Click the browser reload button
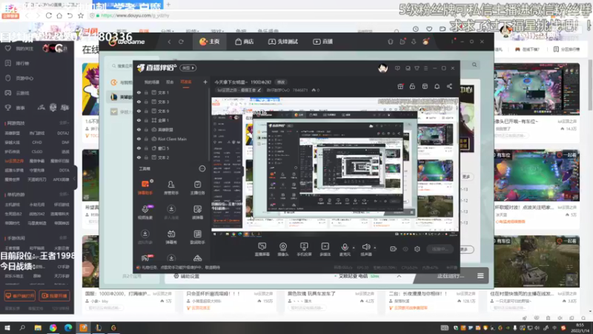 (x=49, y=16)
